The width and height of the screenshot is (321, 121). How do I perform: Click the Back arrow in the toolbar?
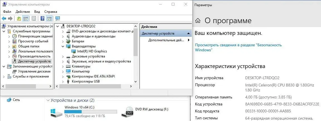click(x=4, y=19)
